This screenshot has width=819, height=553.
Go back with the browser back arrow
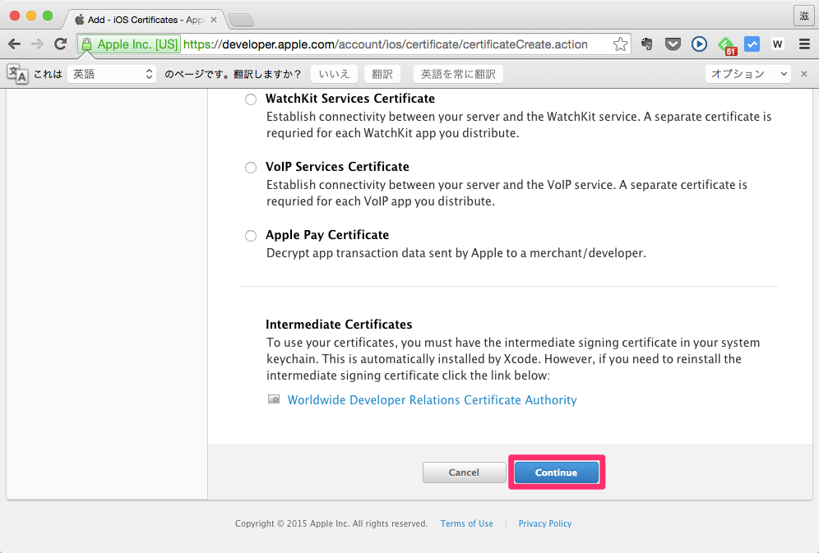[x=15, y=44]
